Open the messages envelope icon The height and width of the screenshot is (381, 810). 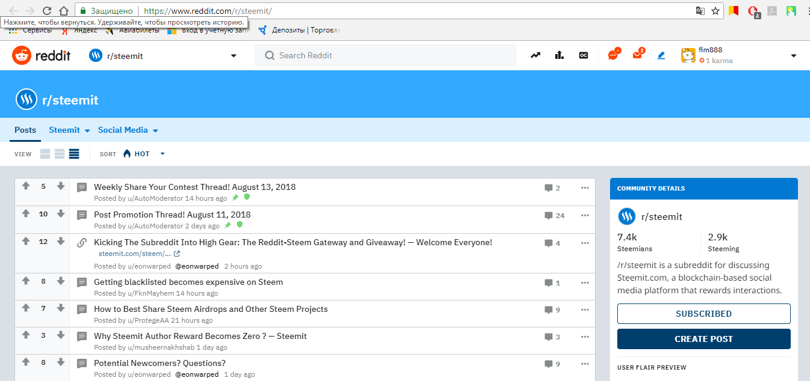(x=637, y=55)
